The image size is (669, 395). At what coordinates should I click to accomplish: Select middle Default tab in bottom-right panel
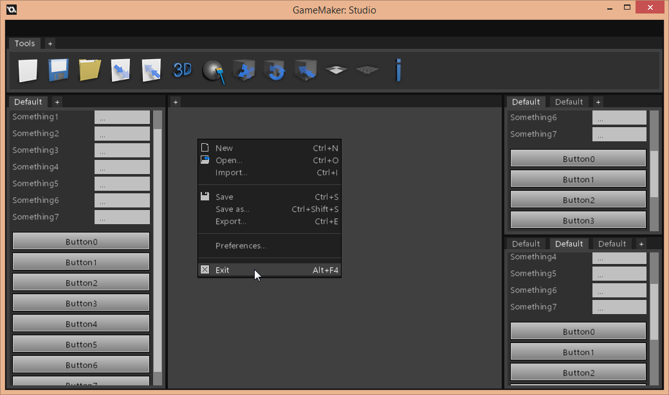point(569,243)
